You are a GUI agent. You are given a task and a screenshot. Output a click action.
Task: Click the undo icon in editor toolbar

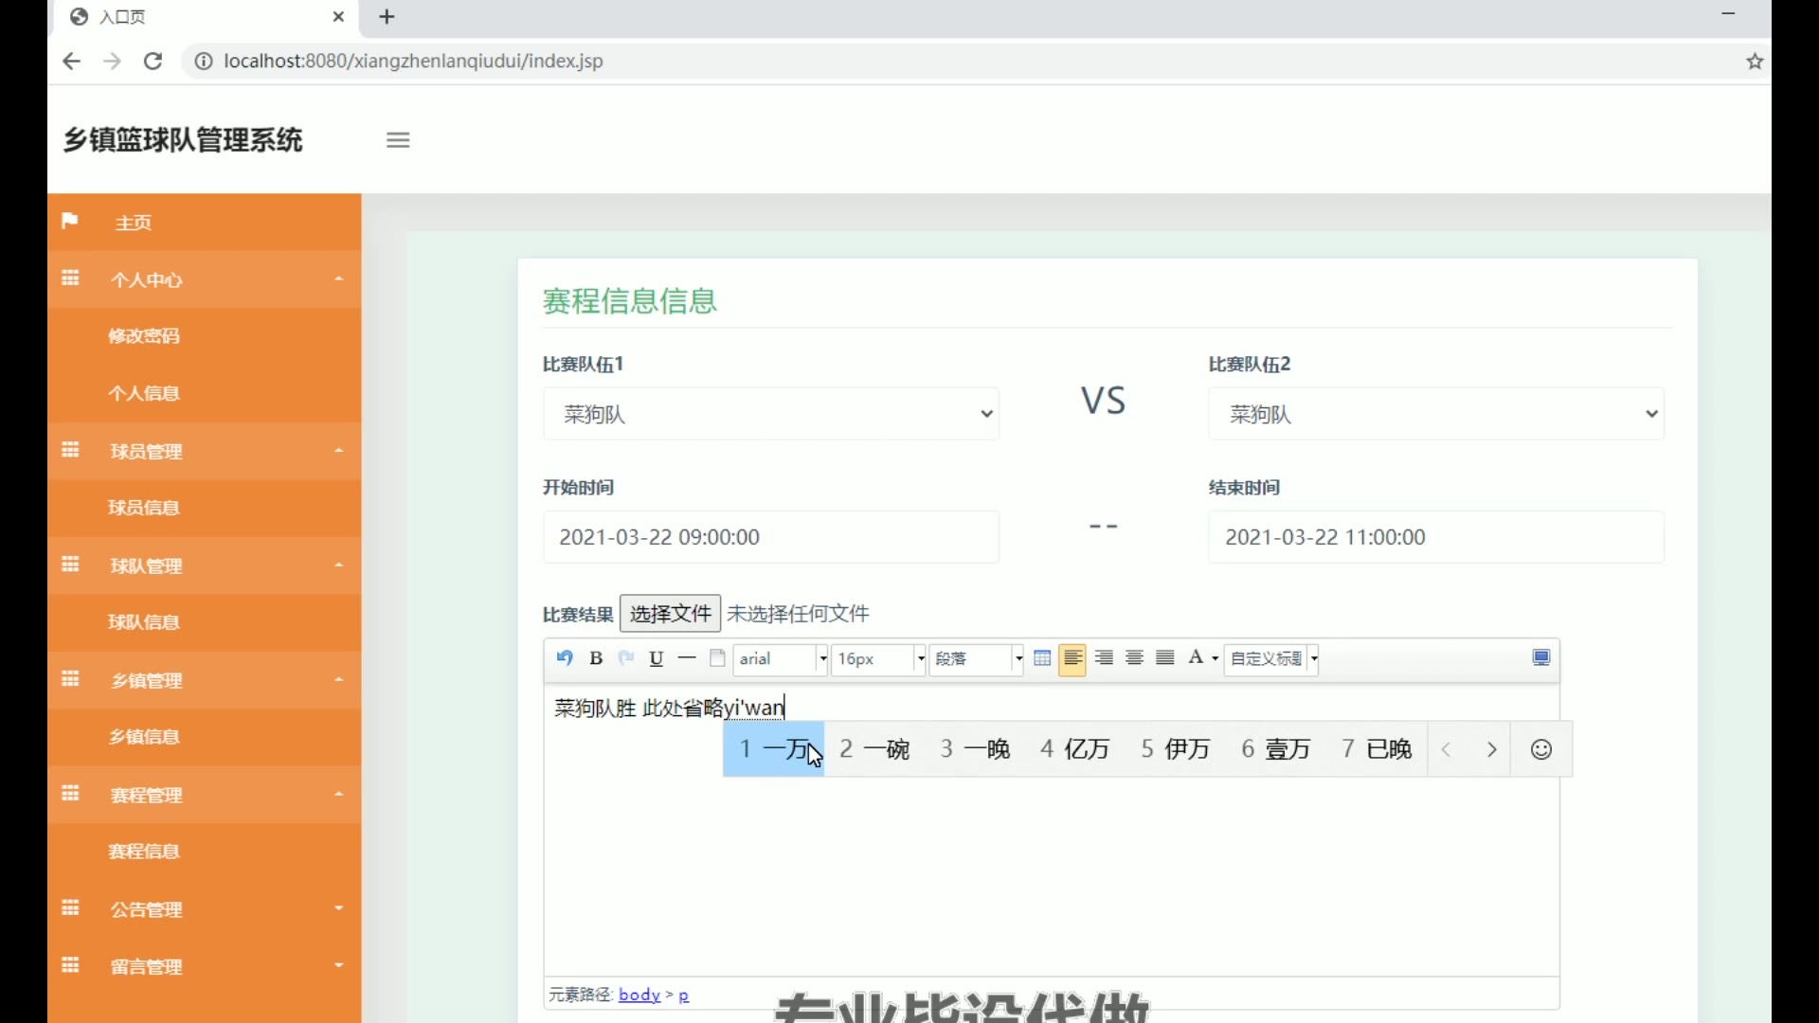[x=565, y=658]
